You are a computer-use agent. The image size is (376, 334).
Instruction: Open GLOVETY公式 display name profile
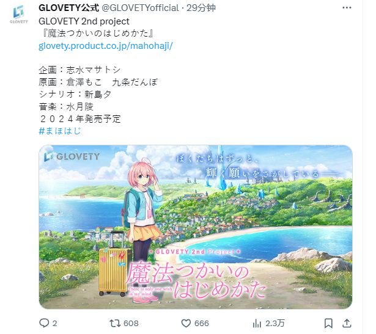pos(69,8)
